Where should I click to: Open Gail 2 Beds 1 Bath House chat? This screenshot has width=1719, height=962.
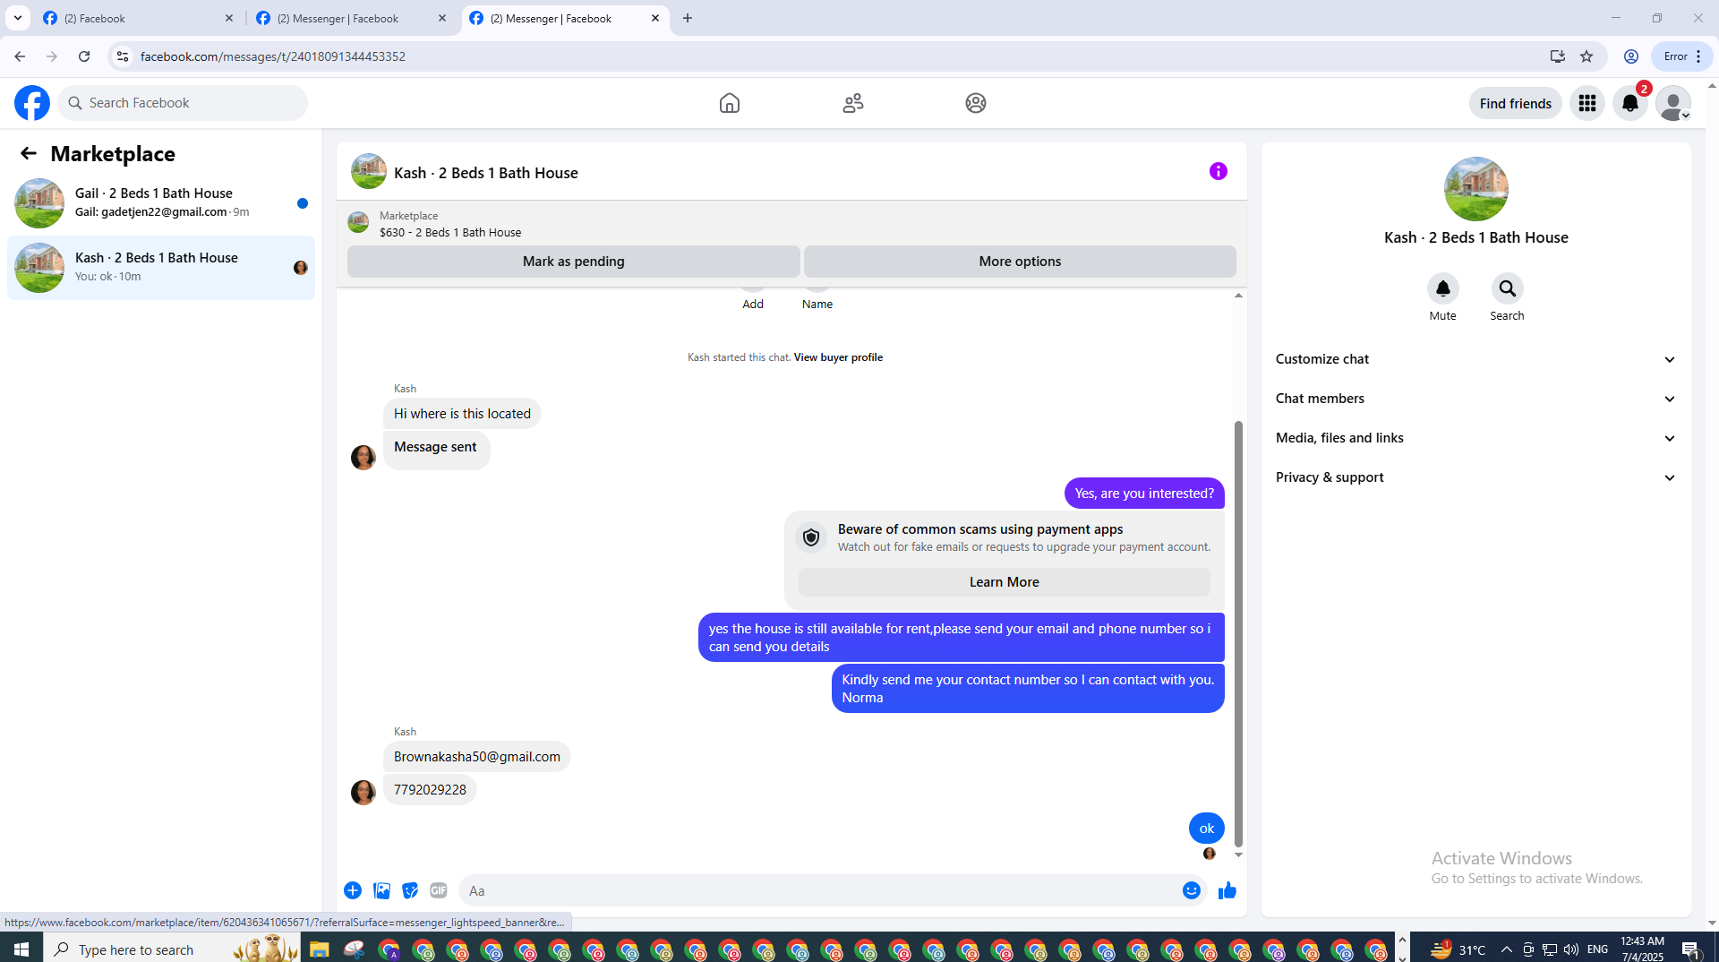pos(161,202)
